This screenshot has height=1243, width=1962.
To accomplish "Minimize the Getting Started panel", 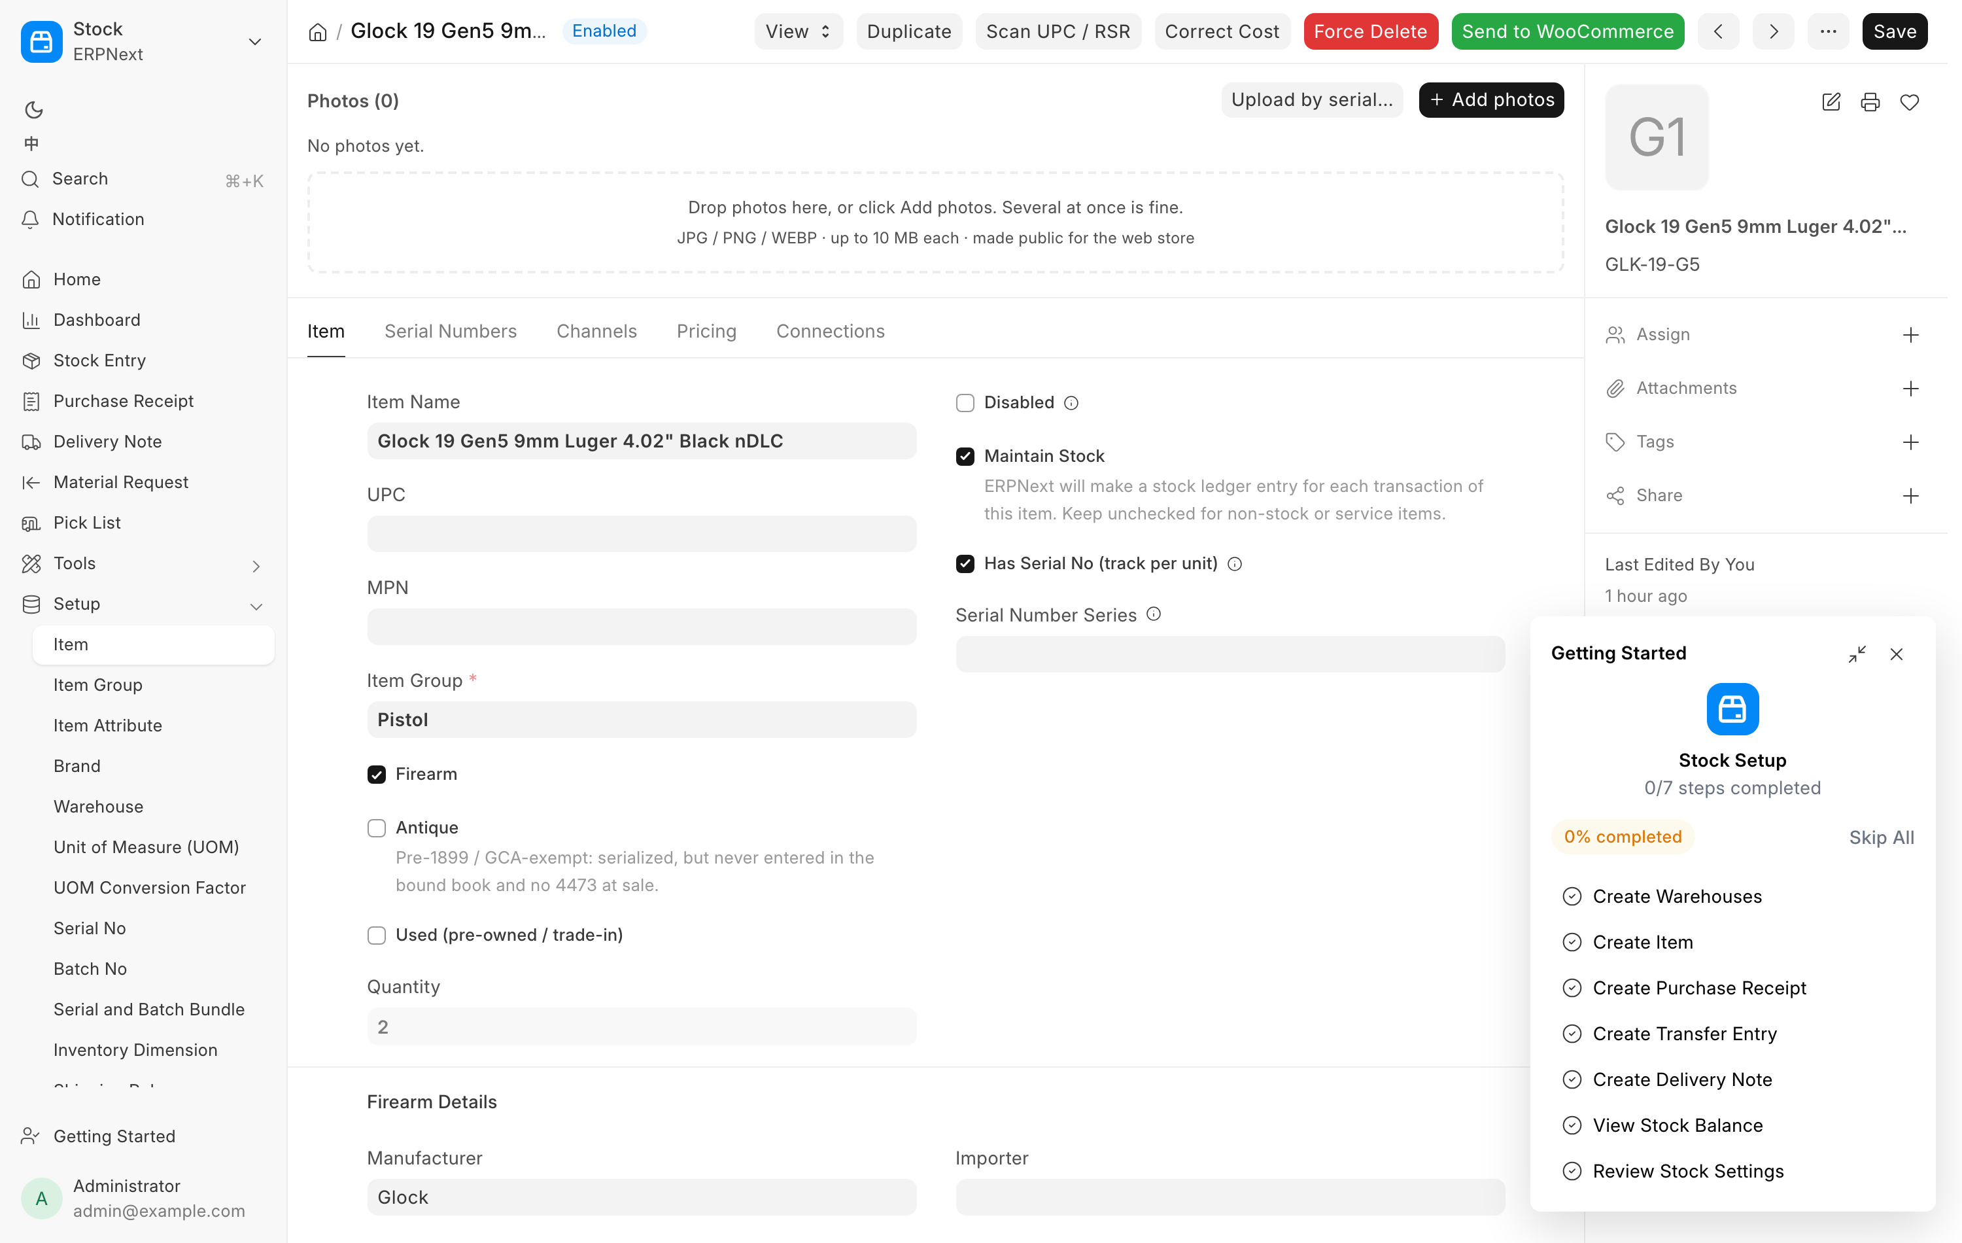I will point(1857,654).
